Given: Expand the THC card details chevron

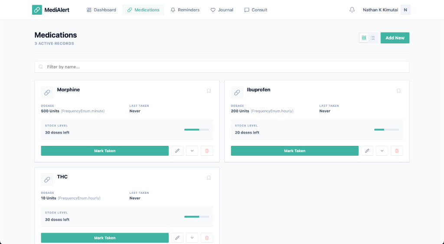Looking at the screenshot, I should (192, 238).
